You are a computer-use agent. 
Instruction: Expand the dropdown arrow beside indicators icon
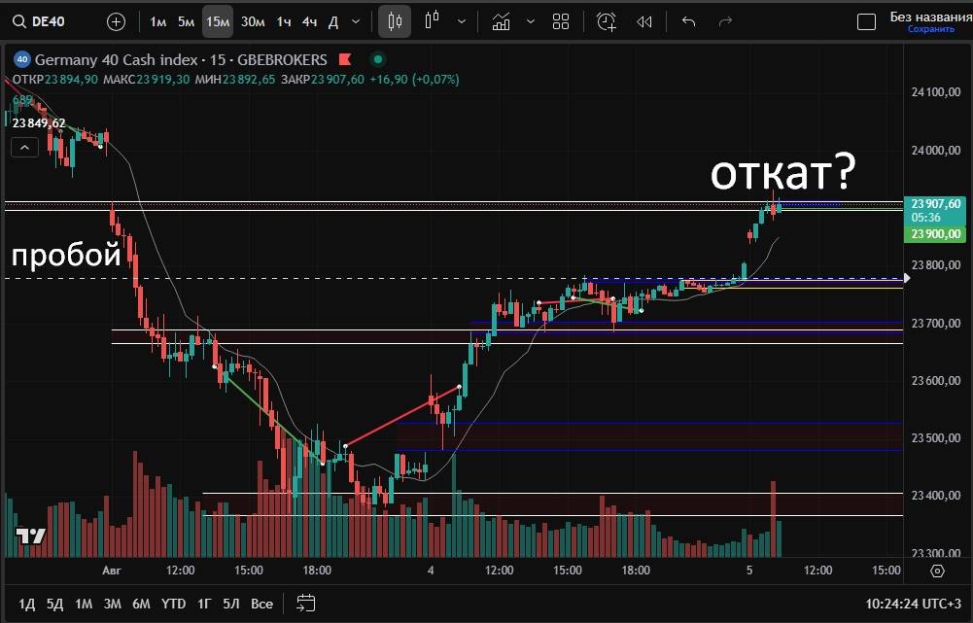pos(531,21)
